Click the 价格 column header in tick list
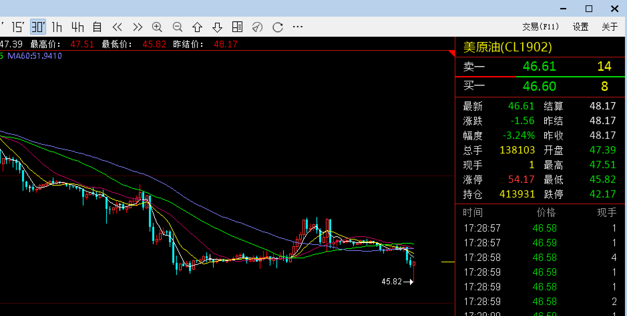The image size is (627, 316). tap(546, 213)
